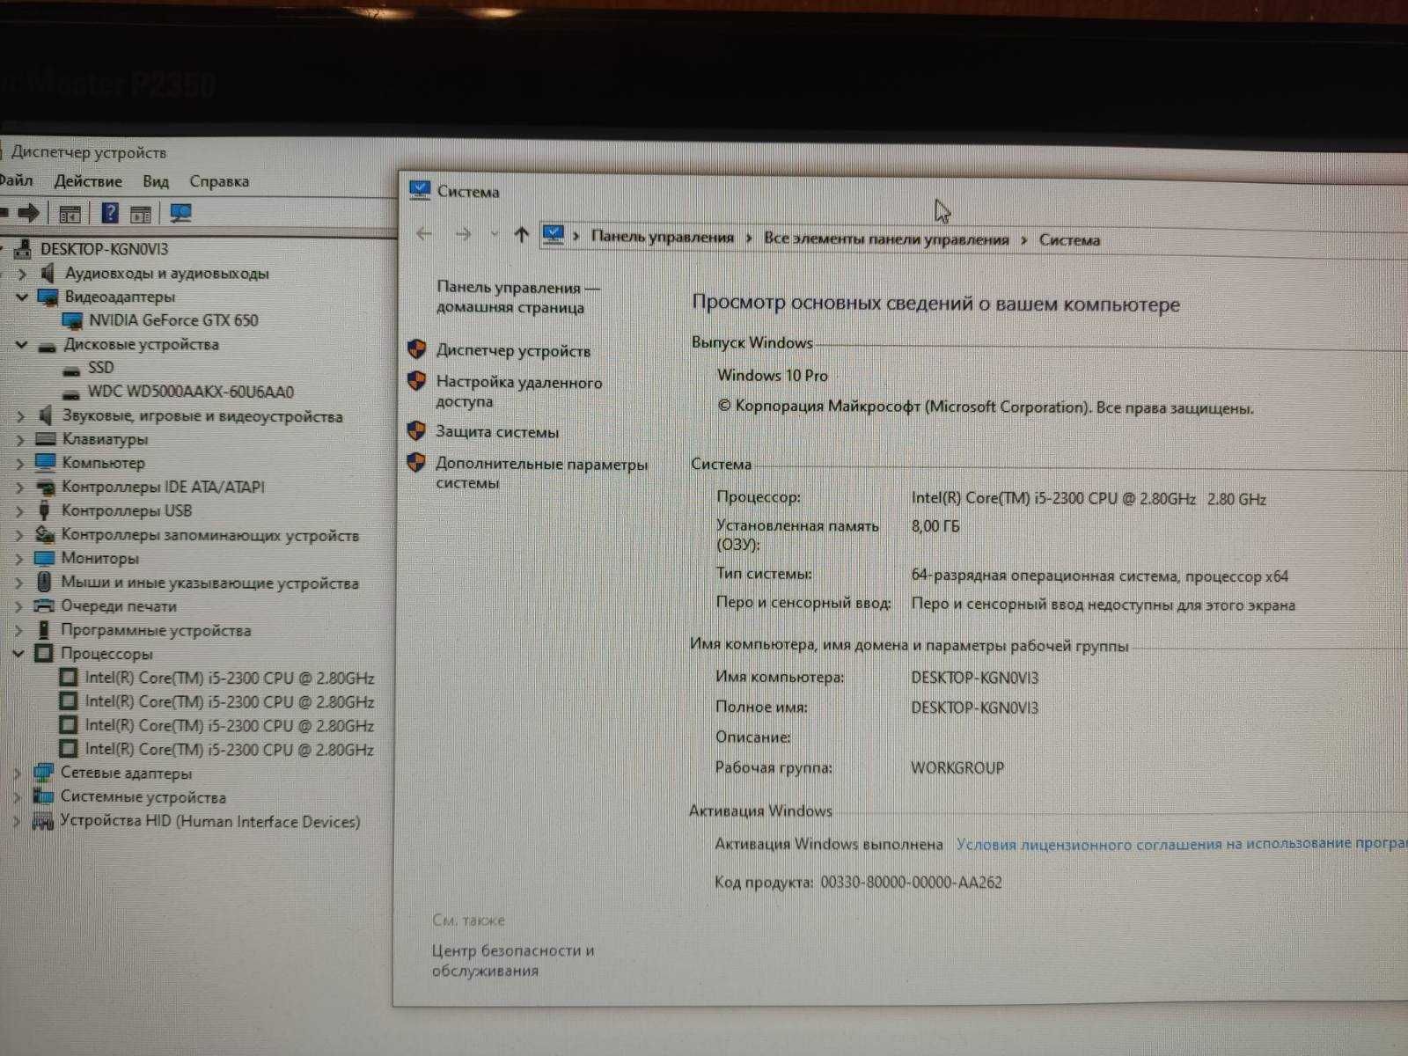This screenshot has width=1408, height=1056.
Task: Open recent locations dropdown in Система window
Action: pyautogui.click(x=495, y=234)
